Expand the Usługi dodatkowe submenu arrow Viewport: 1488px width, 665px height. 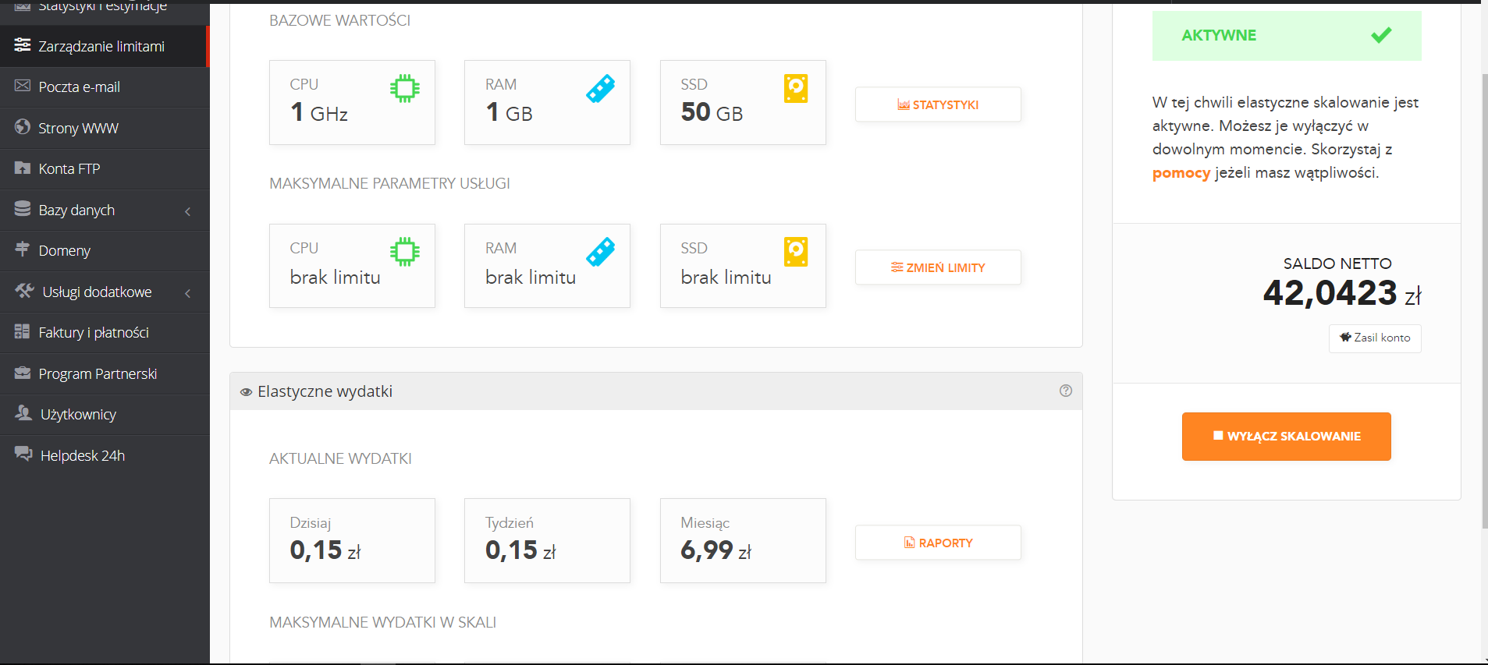(187, 293)
